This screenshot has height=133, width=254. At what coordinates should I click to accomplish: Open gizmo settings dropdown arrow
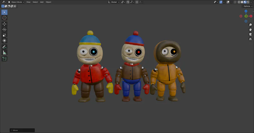click(224, 2)
